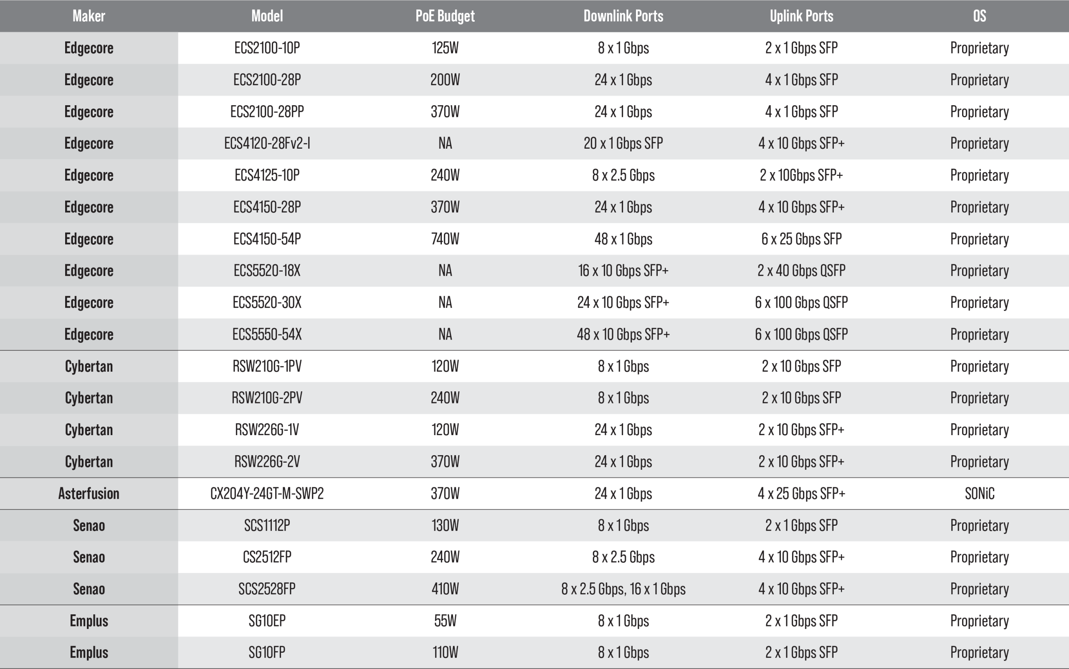Select the SCS2528FP model cell
This screenshot has width=1069, height=669.
(267, 589)
